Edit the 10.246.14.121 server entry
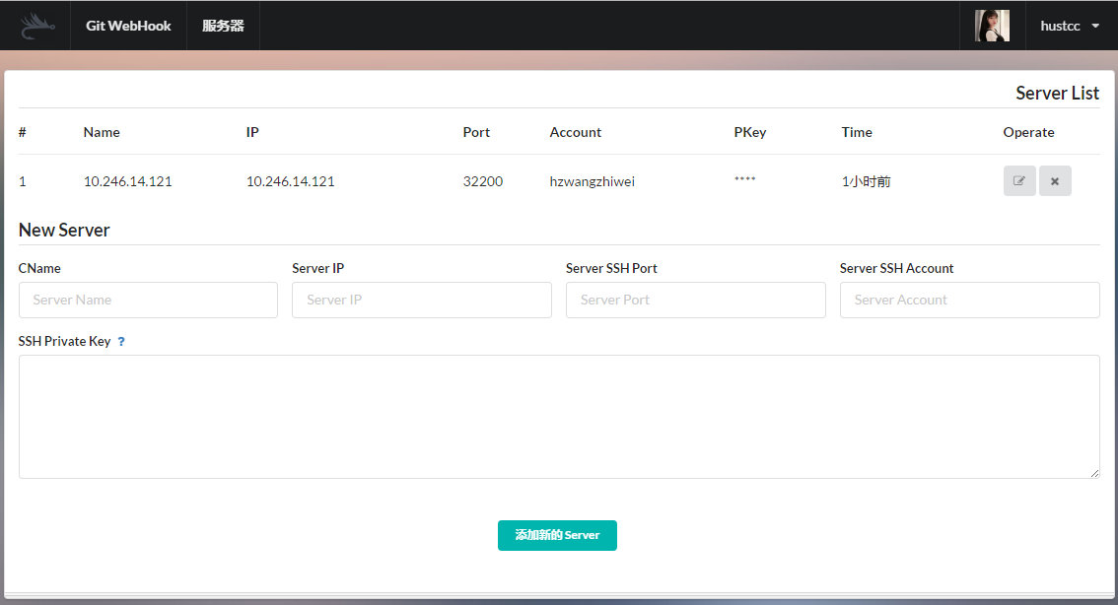This screenshot has height=605, width=1118. pyautogui.click(x=1018, y=181)
